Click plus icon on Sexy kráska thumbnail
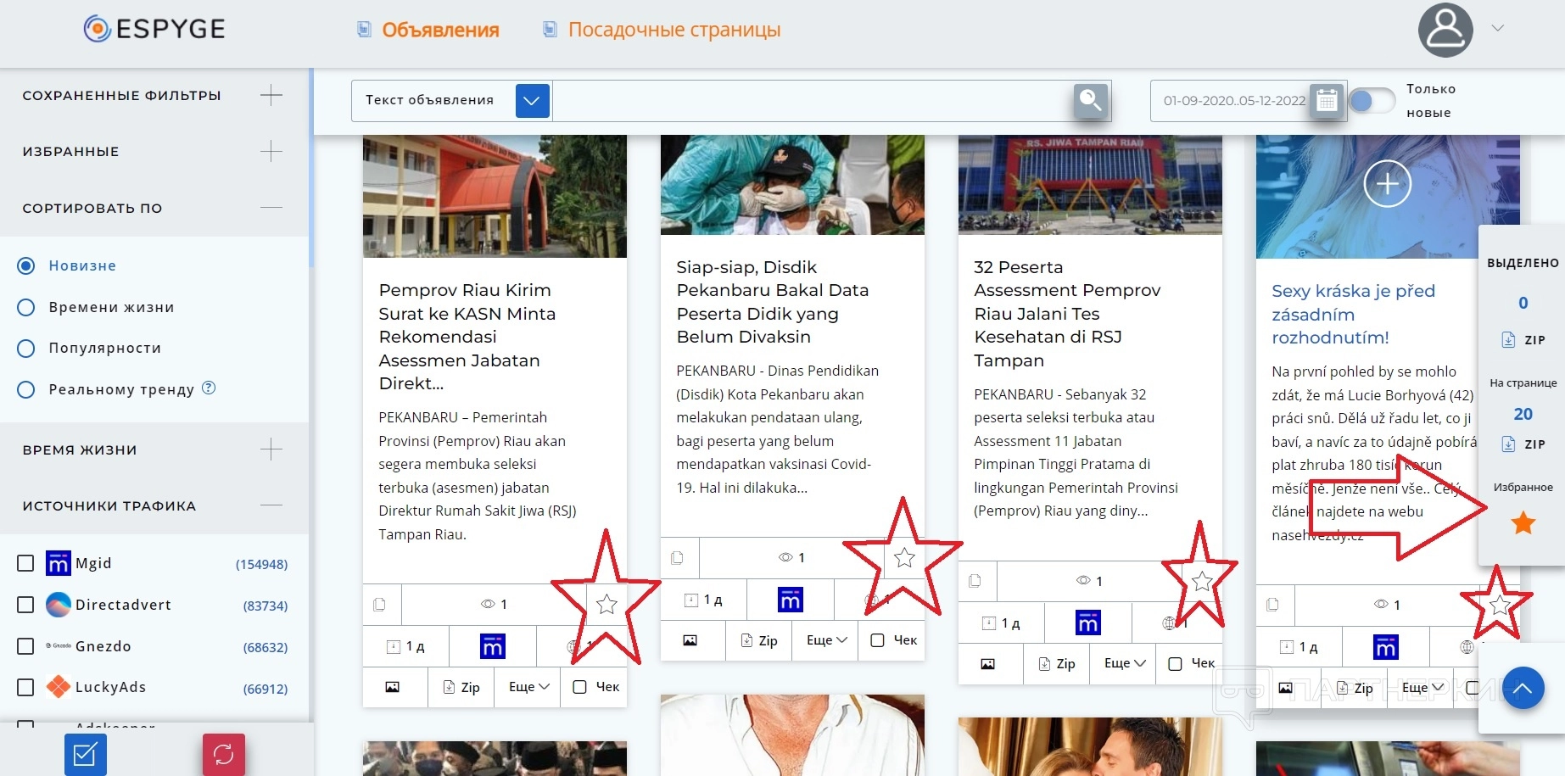Screen dimensions: 1565x776 (1388, 184)
